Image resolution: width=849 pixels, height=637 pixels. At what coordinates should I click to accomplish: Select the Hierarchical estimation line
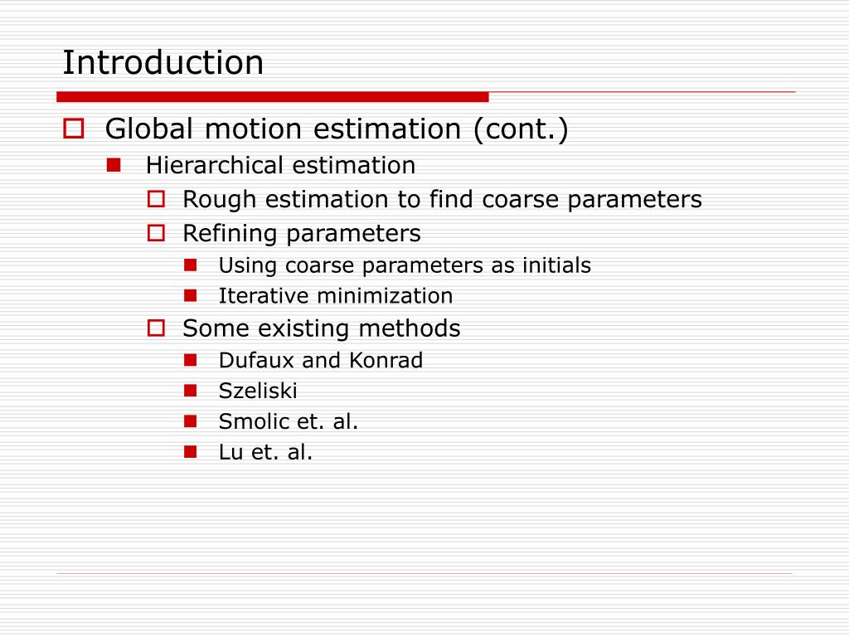(x=280, y=165)
